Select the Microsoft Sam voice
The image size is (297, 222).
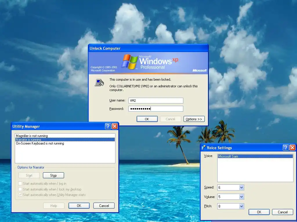click(255, 156)
